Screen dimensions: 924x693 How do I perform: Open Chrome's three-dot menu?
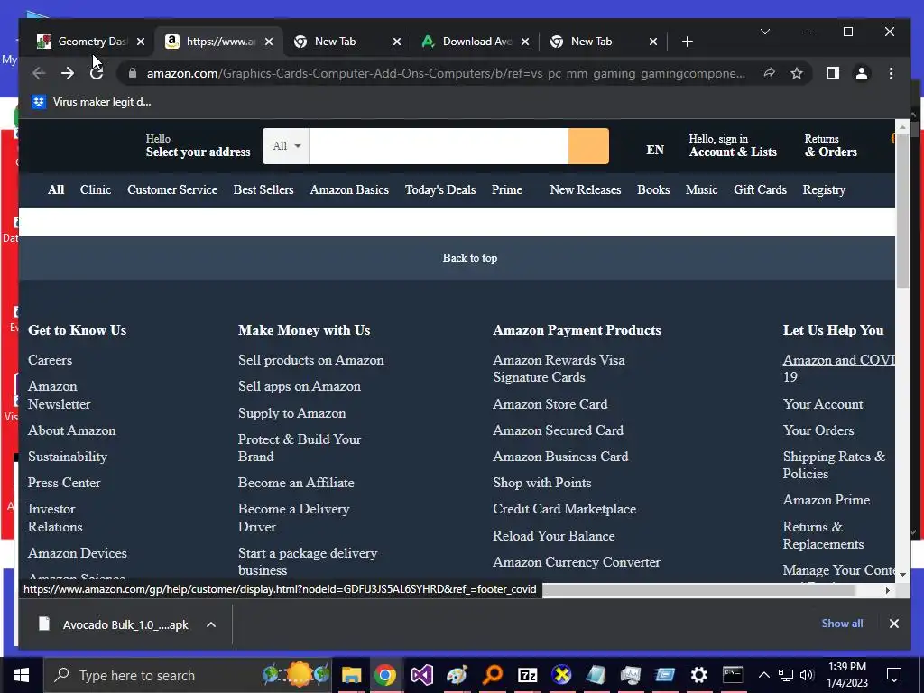[x=891, y=73]
